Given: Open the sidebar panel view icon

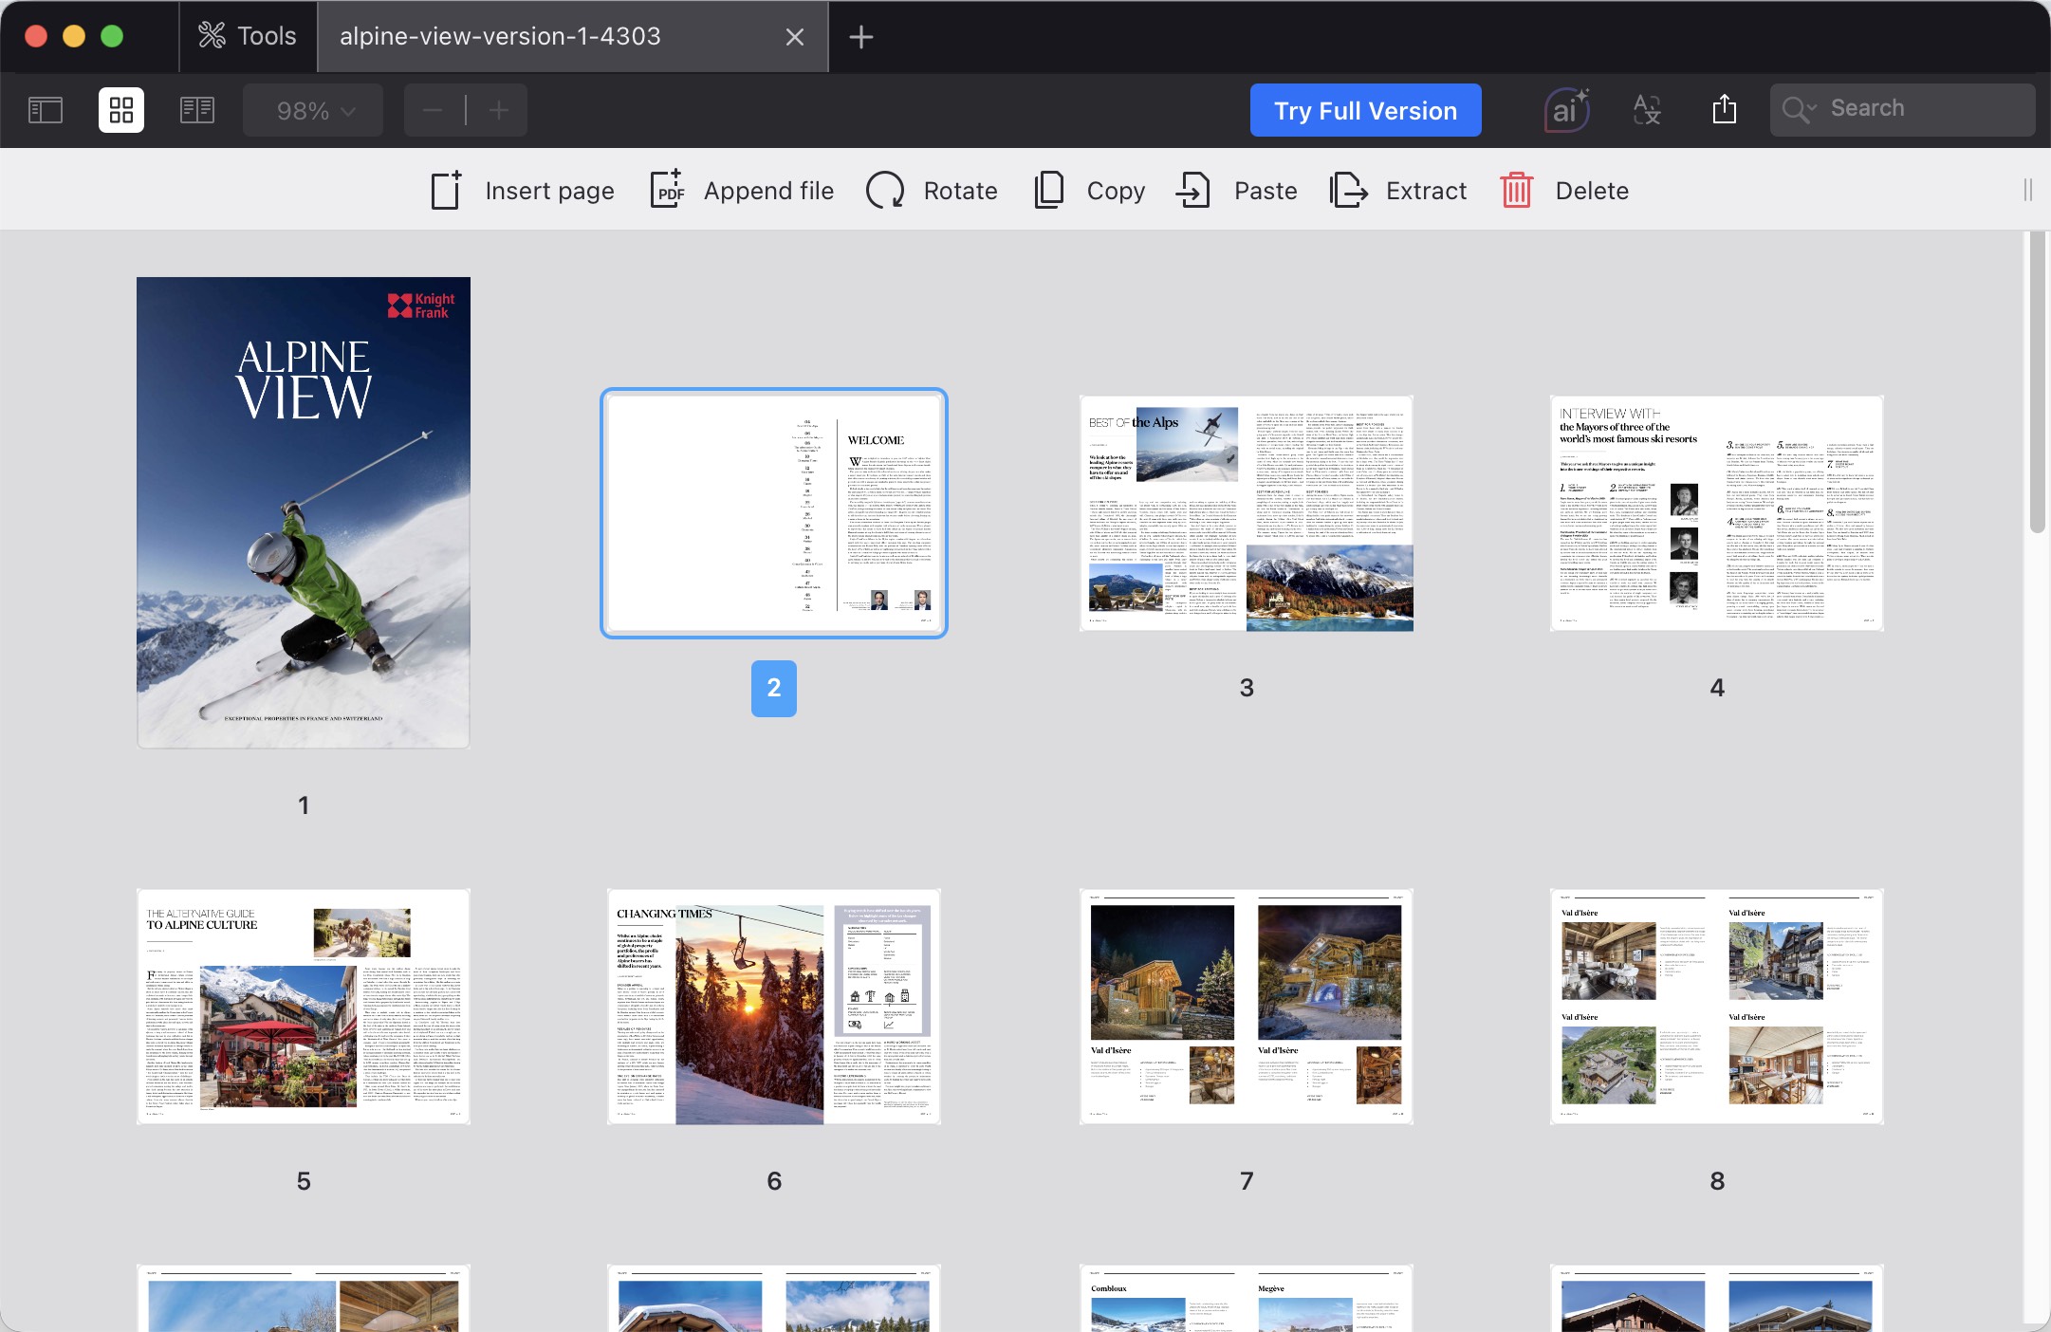Looking at the screenshot, I should point(46,110).
